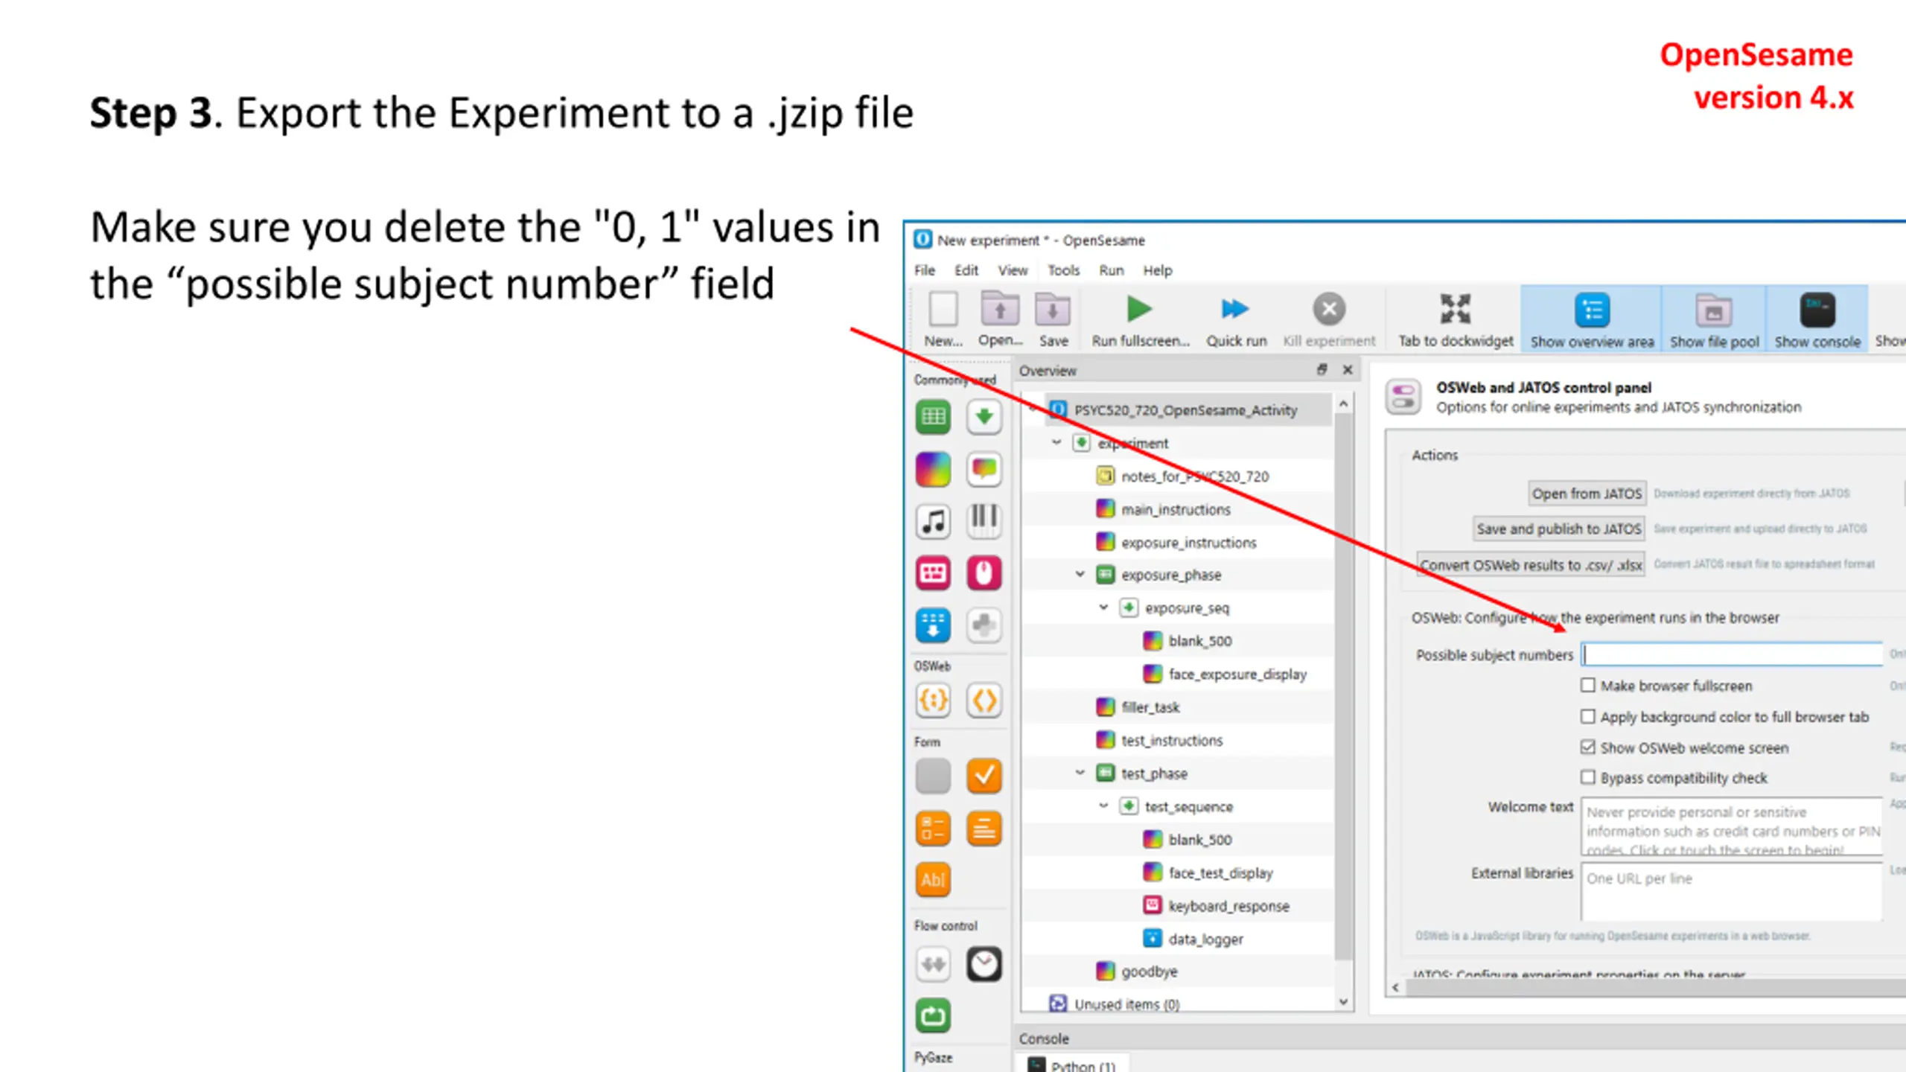
Task: Open the Tools menu
Action: tap(1063, 270)
